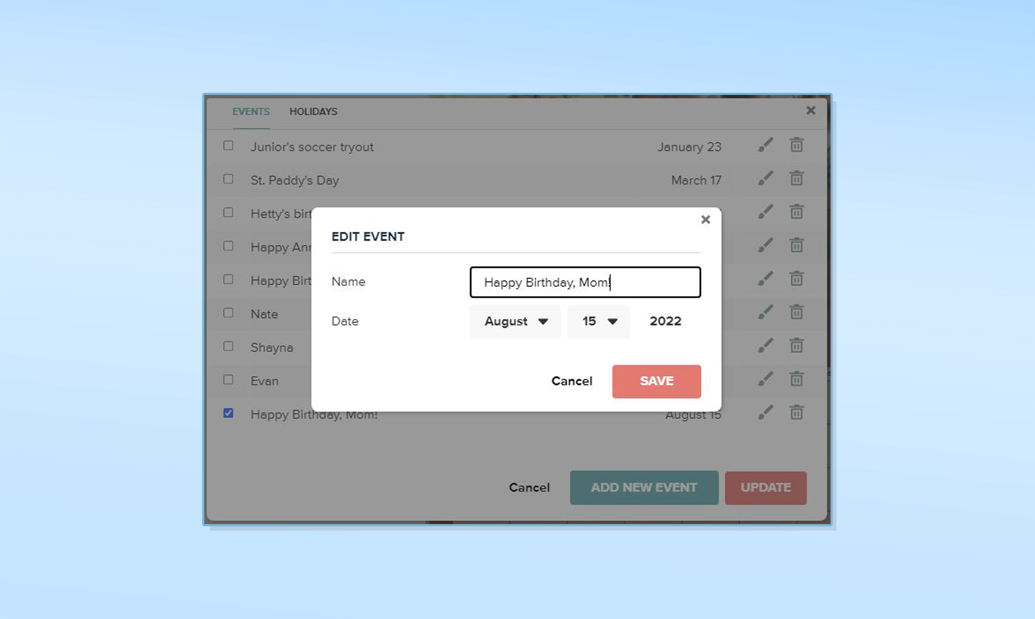Click the pencil/edit icon for Shayna
The width and height of the screenshot is (1035, 619).
click(764, 346)
